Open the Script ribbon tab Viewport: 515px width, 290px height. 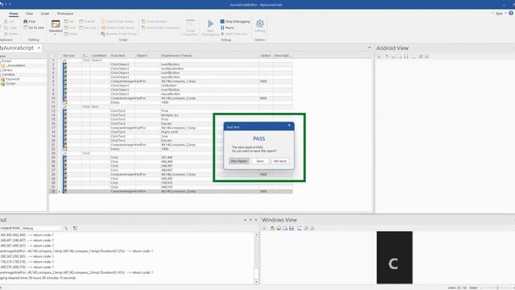(45, 14)
